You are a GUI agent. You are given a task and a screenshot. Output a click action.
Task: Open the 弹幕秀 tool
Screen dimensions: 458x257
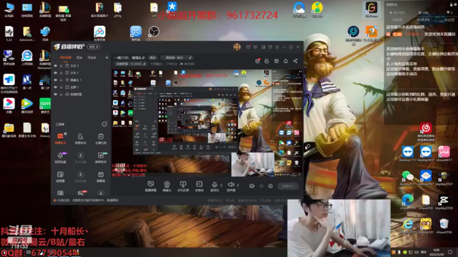(x=101, y=176)
